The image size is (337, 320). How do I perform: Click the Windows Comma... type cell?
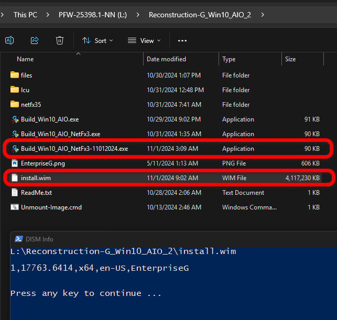pyautogui.click(x=249, y=207)
